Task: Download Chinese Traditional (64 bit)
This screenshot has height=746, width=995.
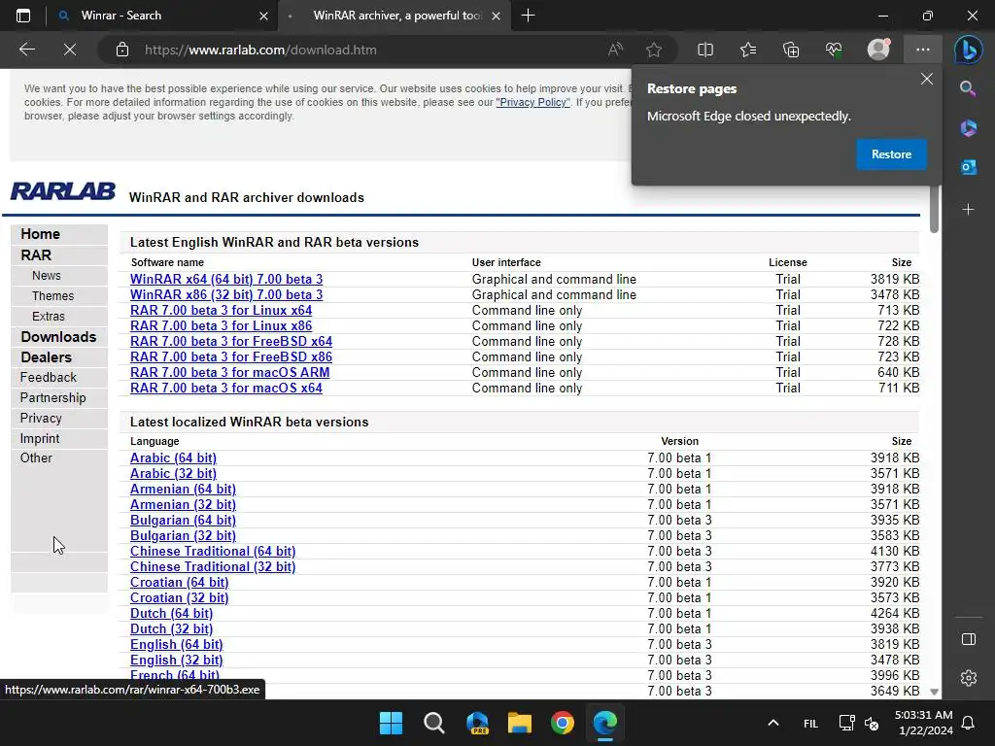Action: pyautogui.click(x=213, y=552)
